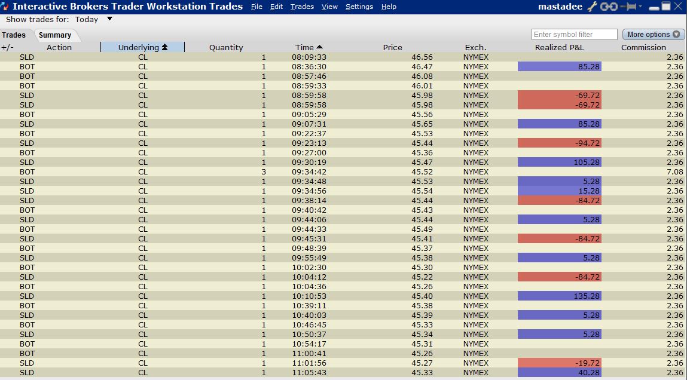Click NYMEX in the 10:46:45 row
The height and width of the screenshot is (380, 687).
click(x=476, y=324)
